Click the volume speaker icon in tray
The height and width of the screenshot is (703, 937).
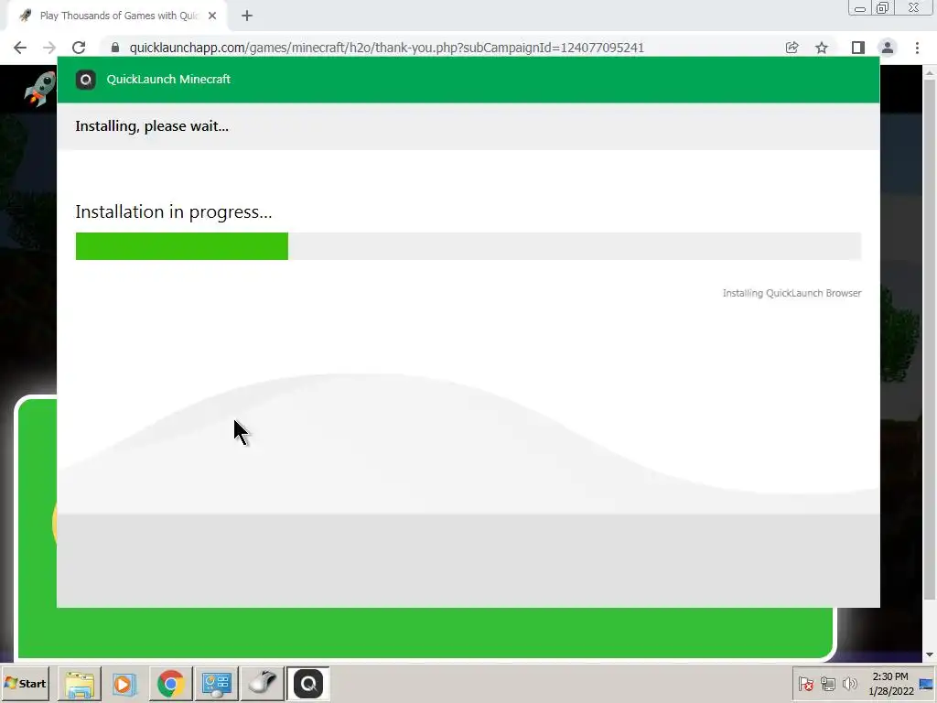tap(850, 683)
